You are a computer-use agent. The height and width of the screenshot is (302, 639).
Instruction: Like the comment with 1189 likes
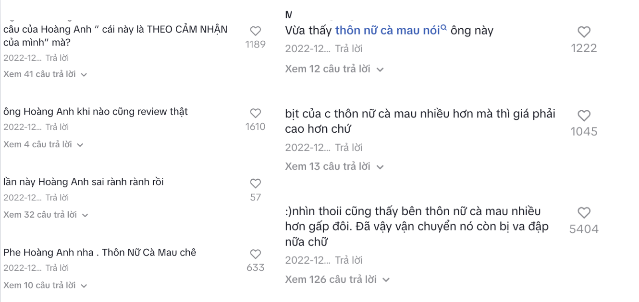click(x=256, y=31)
